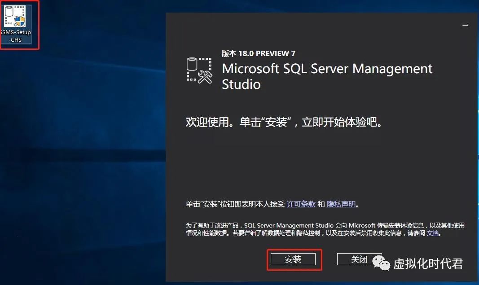Click the 欢迎使用 welcome message text
Image resolution: width=479 pixels, height=285 pixels.
pyautogui.click(x=284, y=122)
